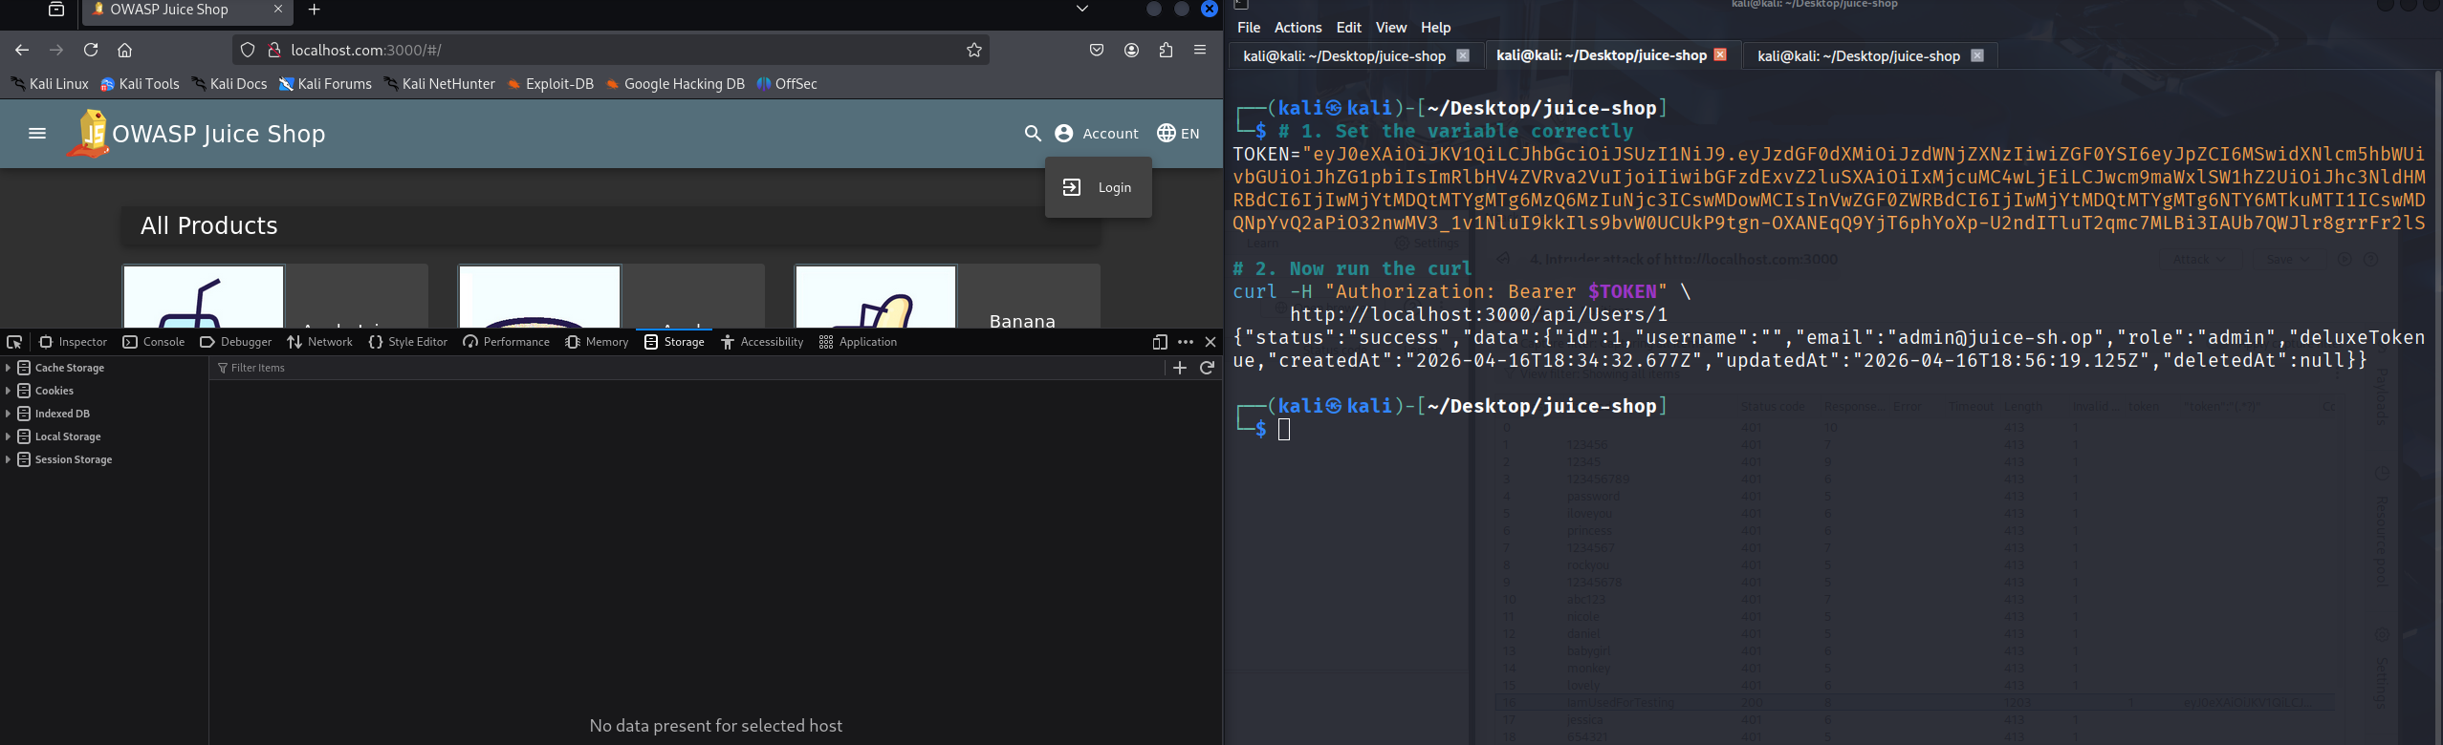
Task: Switch to the Console panel
Action: 154,342
